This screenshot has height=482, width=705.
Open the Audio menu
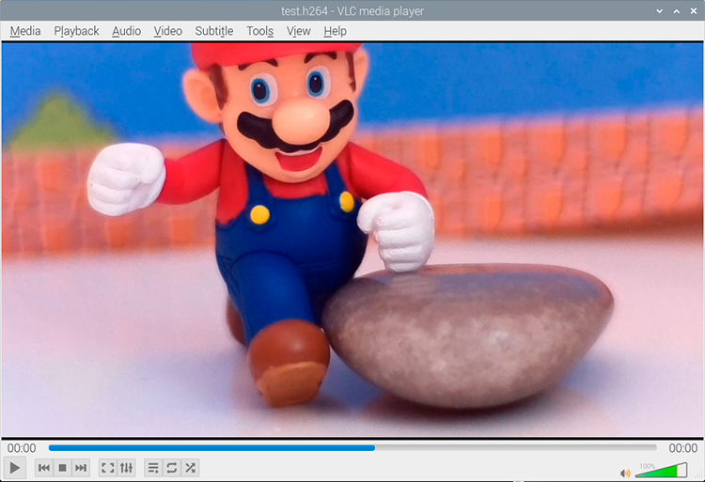[126, 31]
